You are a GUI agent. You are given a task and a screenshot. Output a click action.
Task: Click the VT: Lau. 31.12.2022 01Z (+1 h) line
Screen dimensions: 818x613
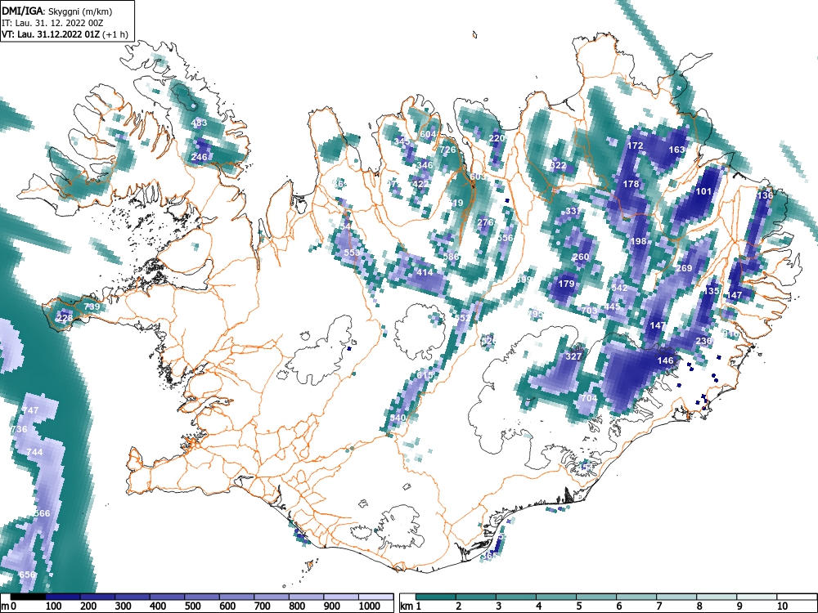pyautogui.click(x=65, y=34)
